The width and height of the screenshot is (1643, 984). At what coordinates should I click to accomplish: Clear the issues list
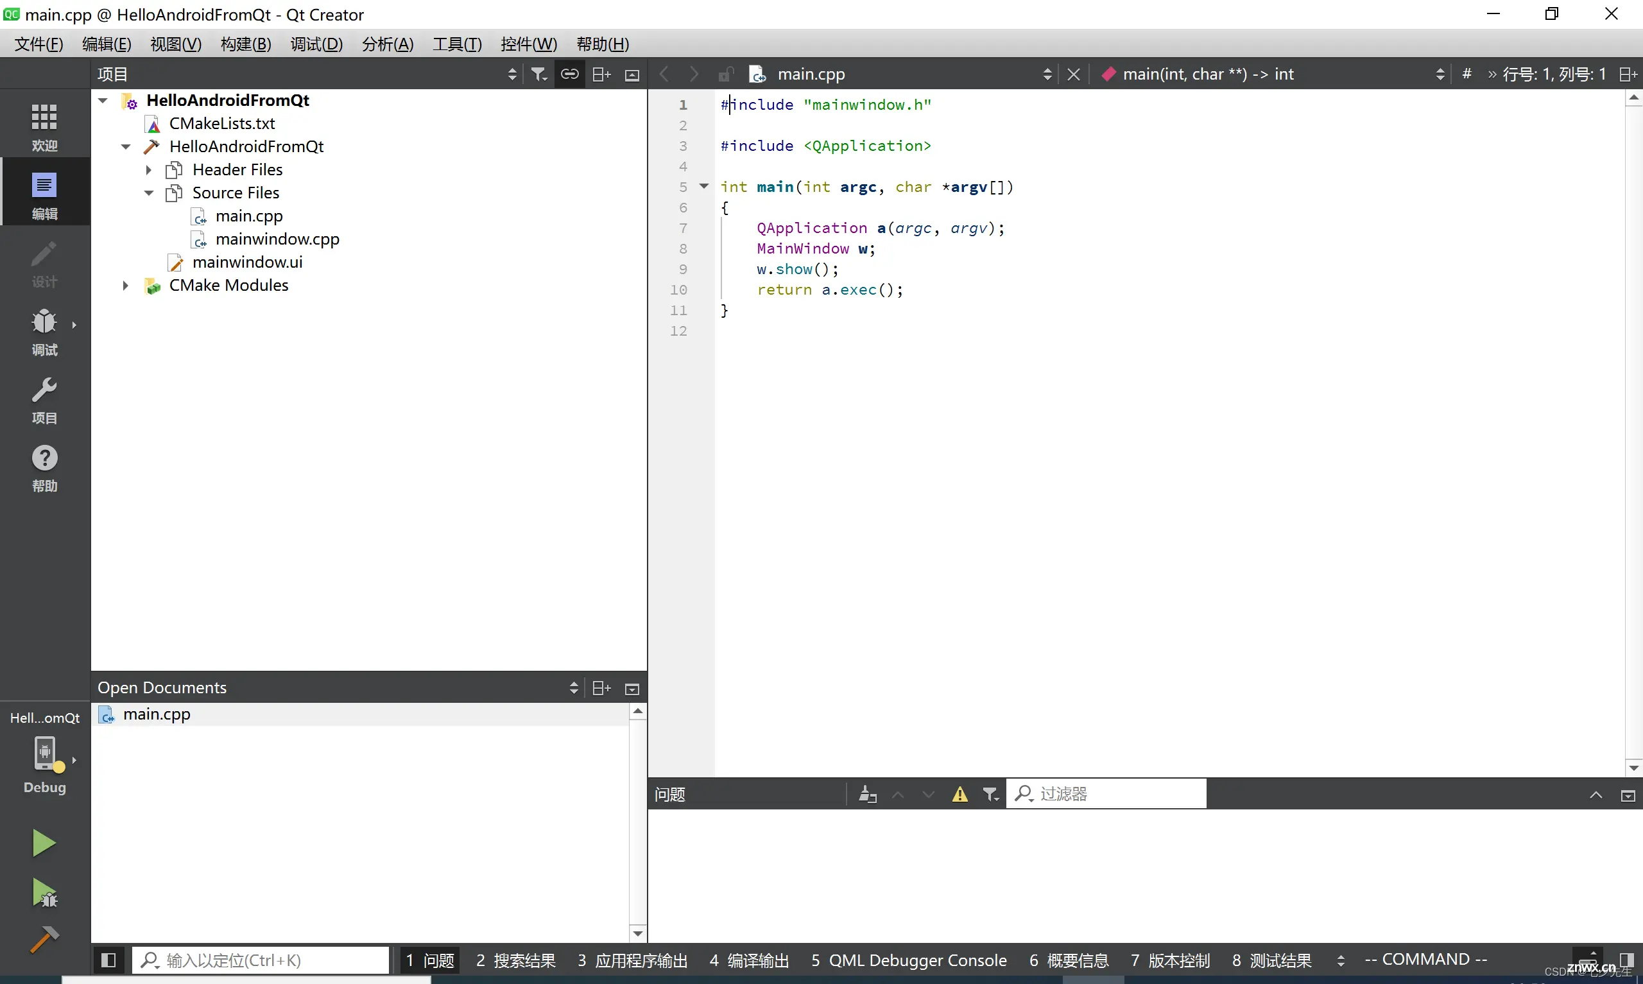coord(868,794)
